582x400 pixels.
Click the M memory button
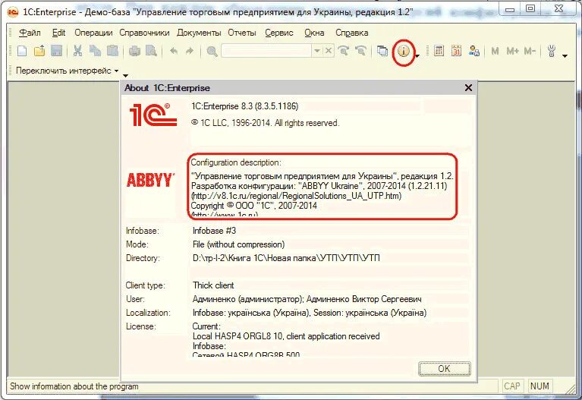tap(495, 51)
